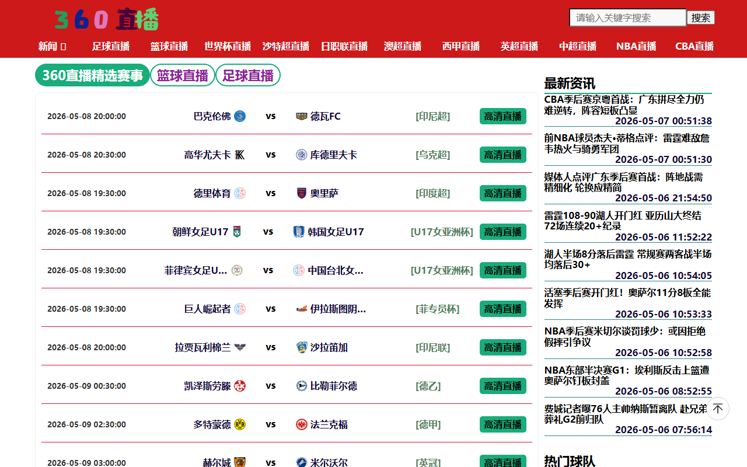Click the 法兰克福 club crest
This screenshot has width=747, height=467.
click(x=302, y=424)
